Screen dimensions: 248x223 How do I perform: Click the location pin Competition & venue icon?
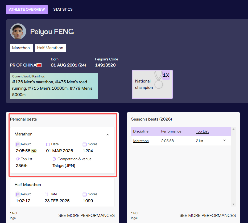point(54,159)
